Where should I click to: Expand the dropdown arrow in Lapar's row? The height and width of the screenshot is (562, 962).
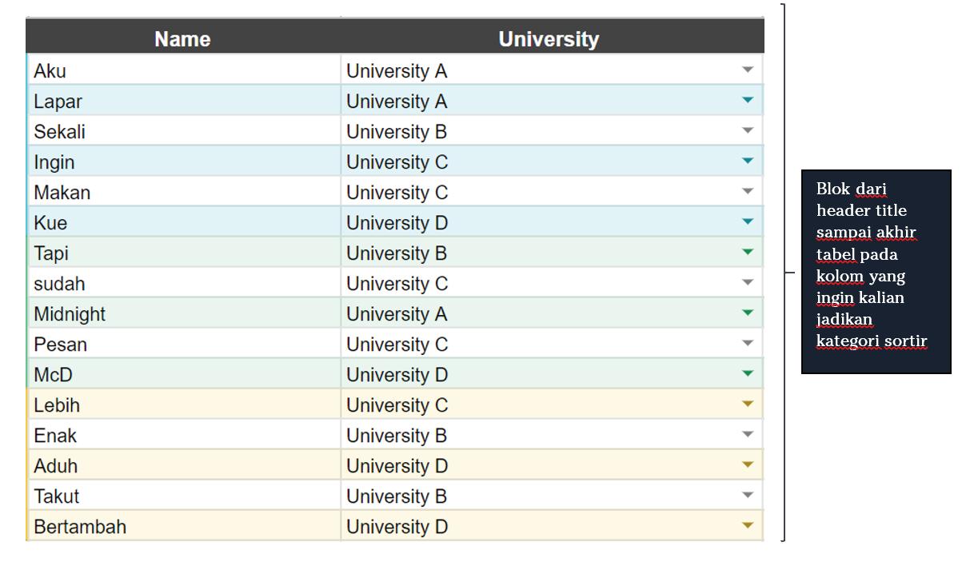tap(748, 101)
